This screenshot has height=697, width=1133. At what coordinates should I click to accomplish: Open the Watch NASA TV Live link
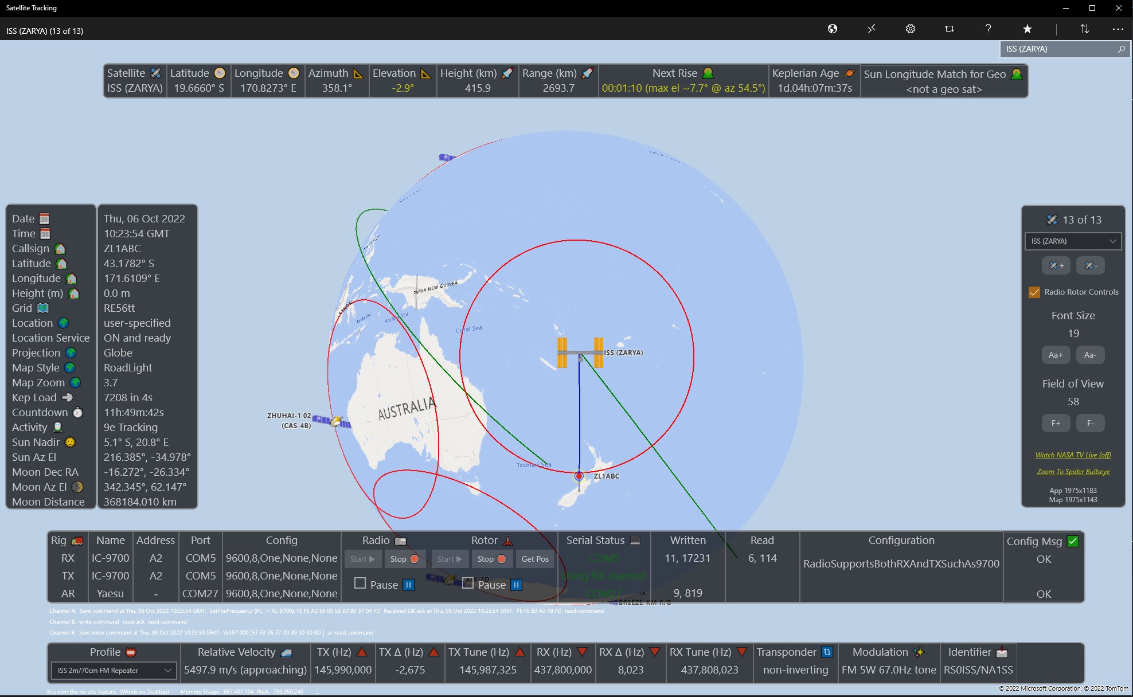[x=1073, y=455]
